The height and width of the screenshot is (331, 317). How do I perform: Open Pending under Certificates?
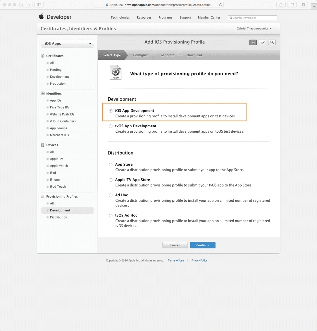coord(56,70)
